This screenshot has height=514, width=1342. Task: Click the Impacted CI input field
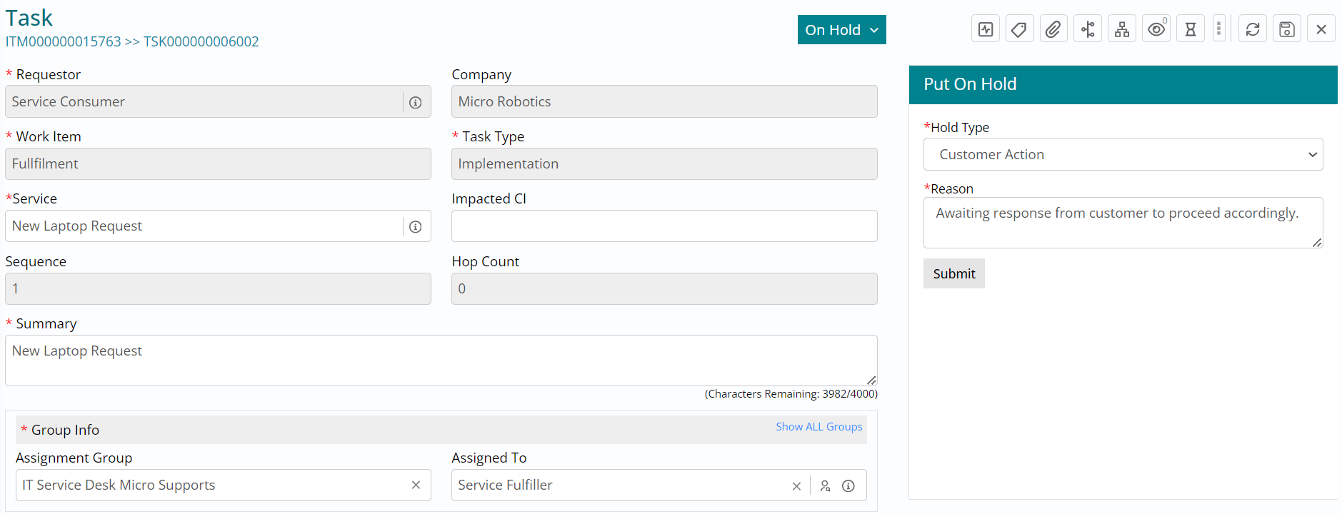[x=664, y=226]
